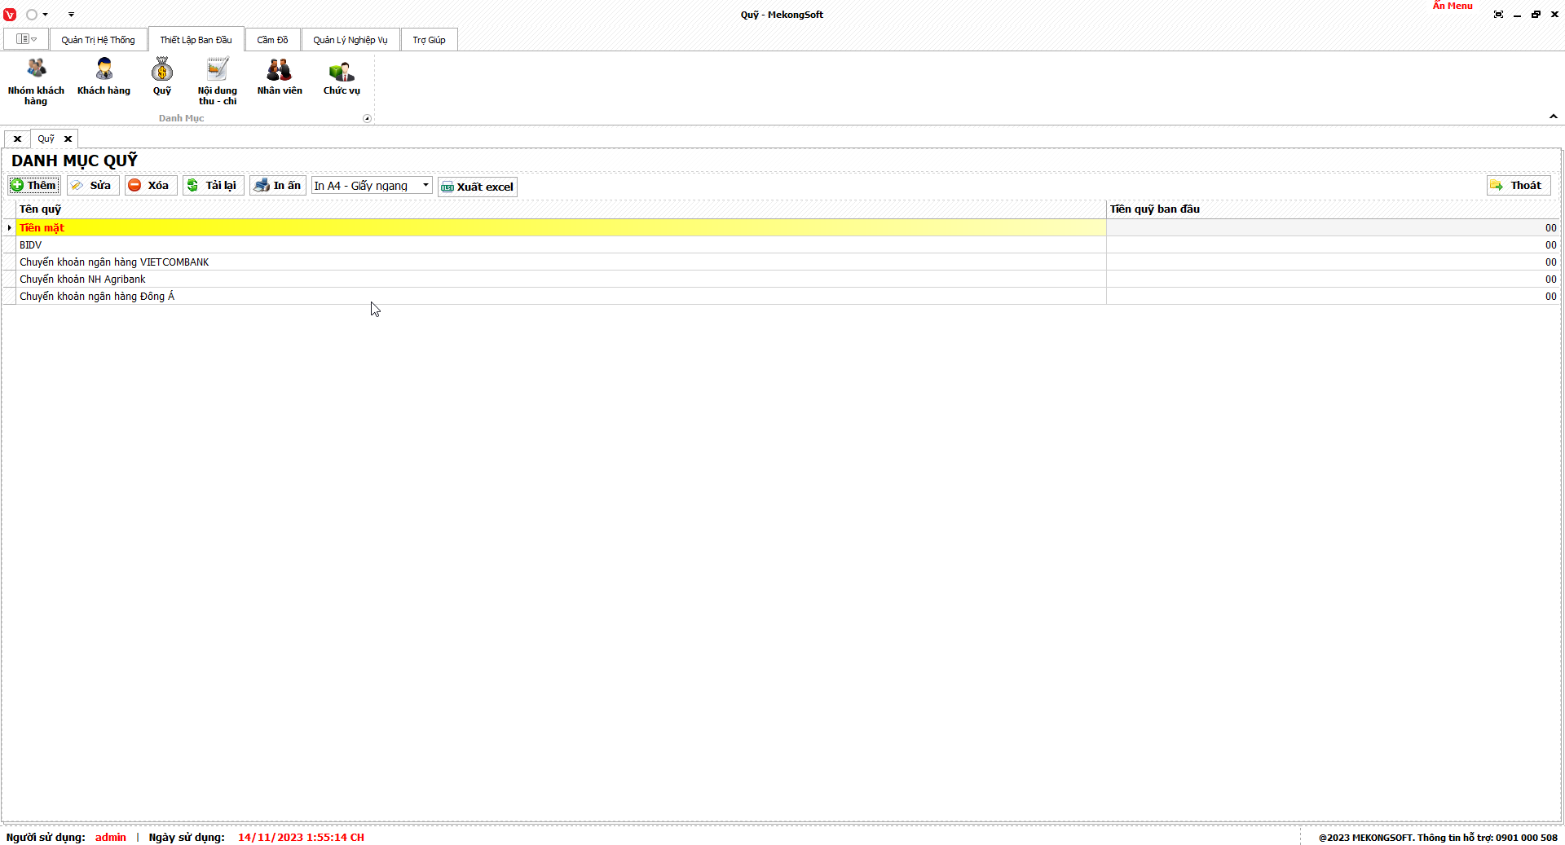Add a new fund with Thêm
The width and height of the screenshot is (1565, 845).
click(x=34, y=186)
